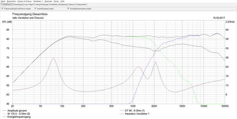237x119 pixels.
Task: Open the Hilfe menu
Action: click(63, 1)
